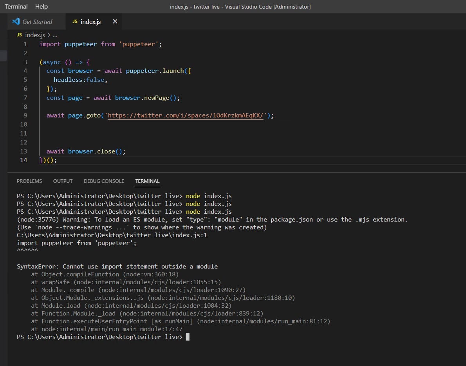Switch to the PROBLEMS panel tab
Screen dimensions: 466x366
pos(29,181)
